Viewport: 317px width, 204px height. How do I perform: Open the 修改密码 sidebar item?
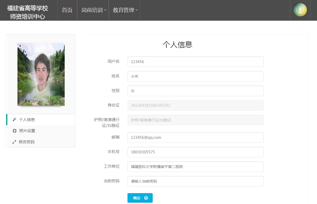point(27,142)
